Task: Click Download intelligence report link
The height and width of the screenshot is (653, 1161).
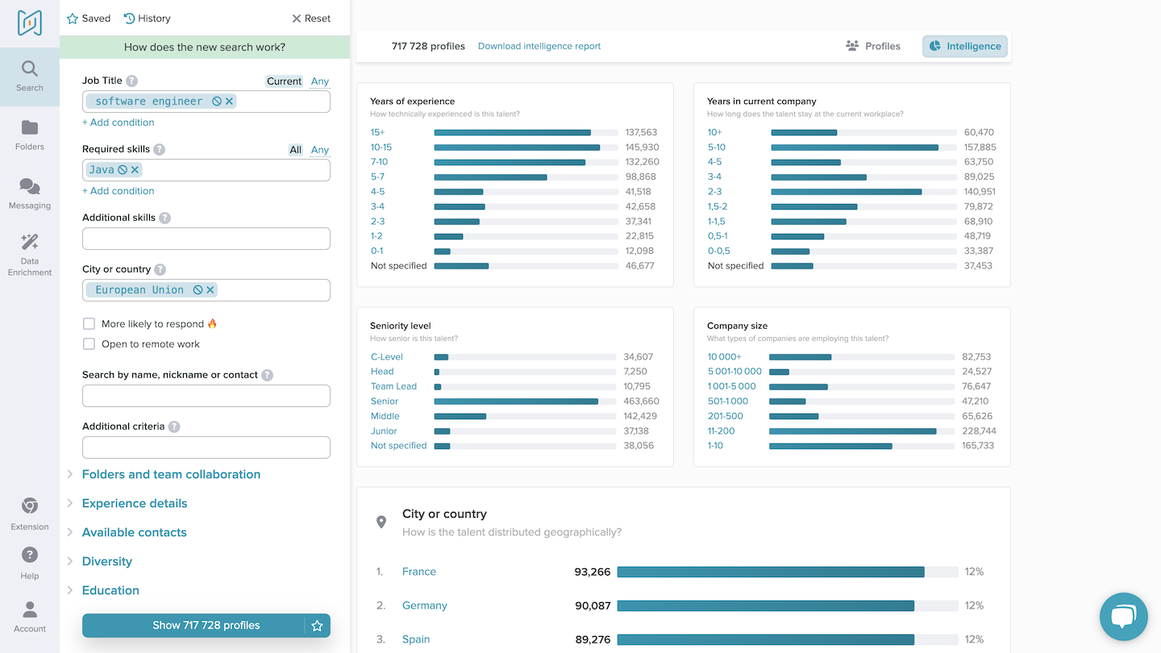Action: (539, 47)
